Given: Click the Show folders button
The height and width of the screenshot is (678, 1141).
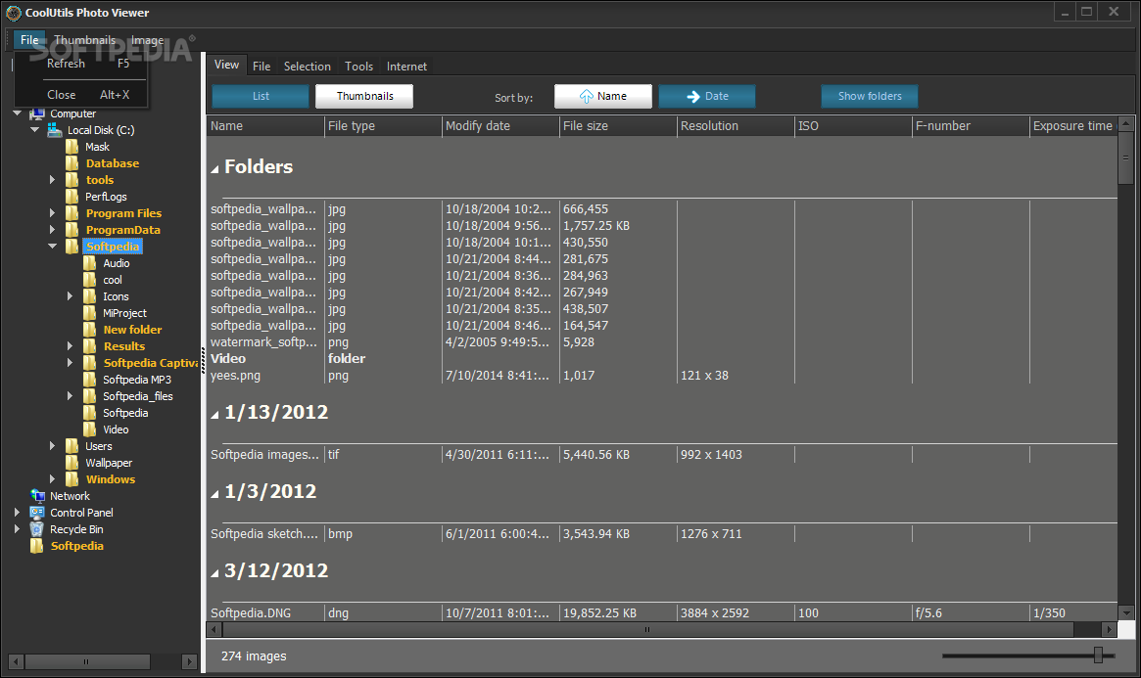Looking at the screenshot, I should (870, 96).
